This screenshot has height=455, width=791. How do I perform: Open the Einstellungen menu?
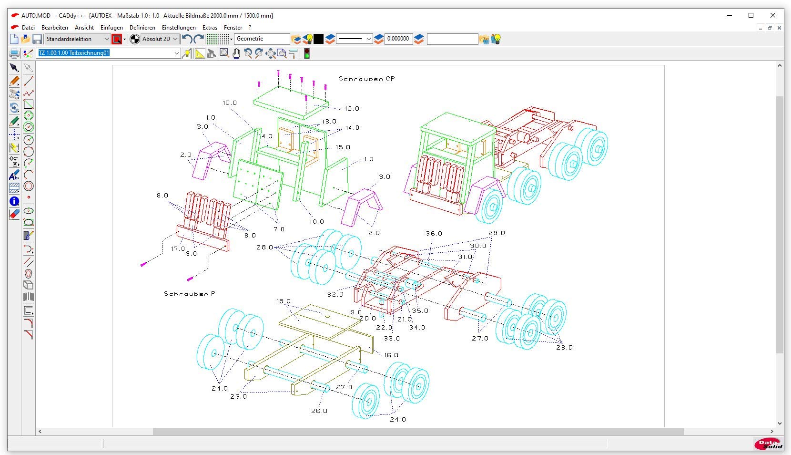point(179,28)
